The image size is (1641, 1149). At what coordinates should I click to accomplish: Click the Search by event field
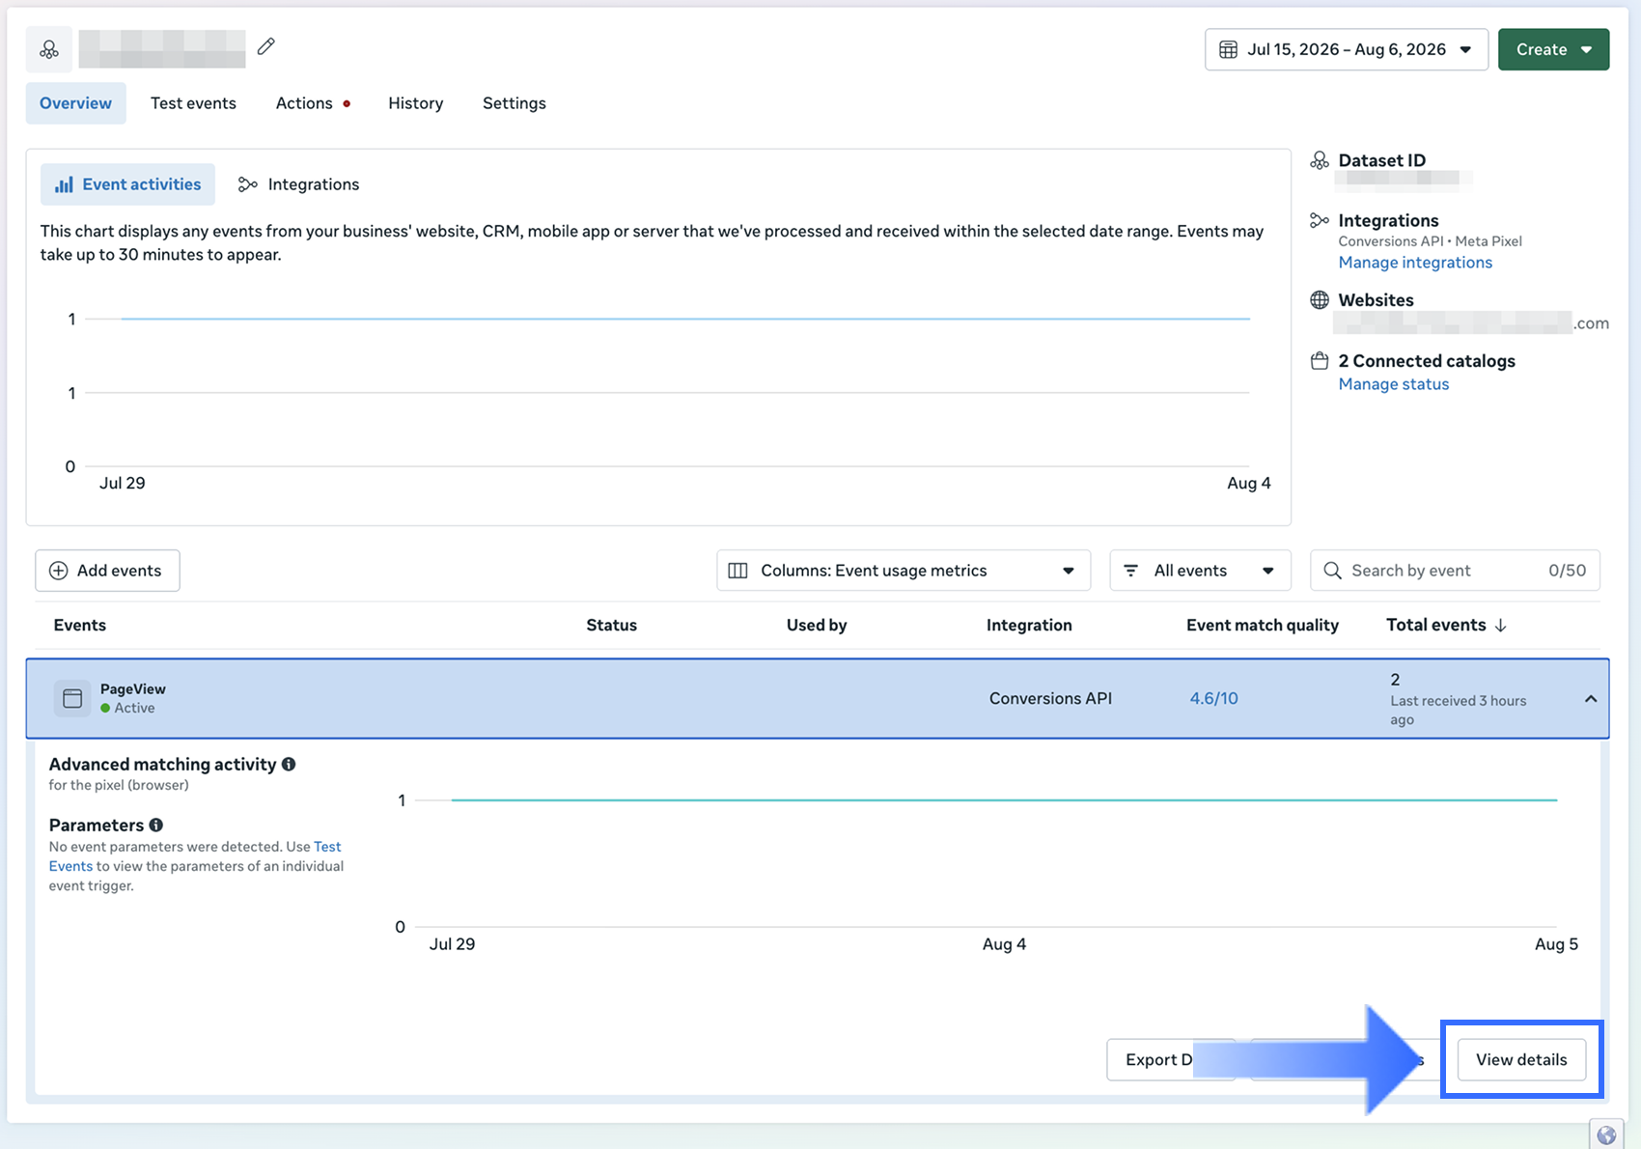1455,571
